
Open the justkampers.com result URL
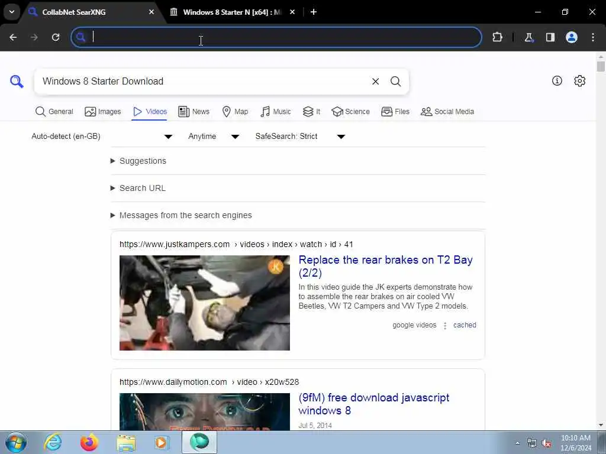pyautogui.click(x=236, y=244)
